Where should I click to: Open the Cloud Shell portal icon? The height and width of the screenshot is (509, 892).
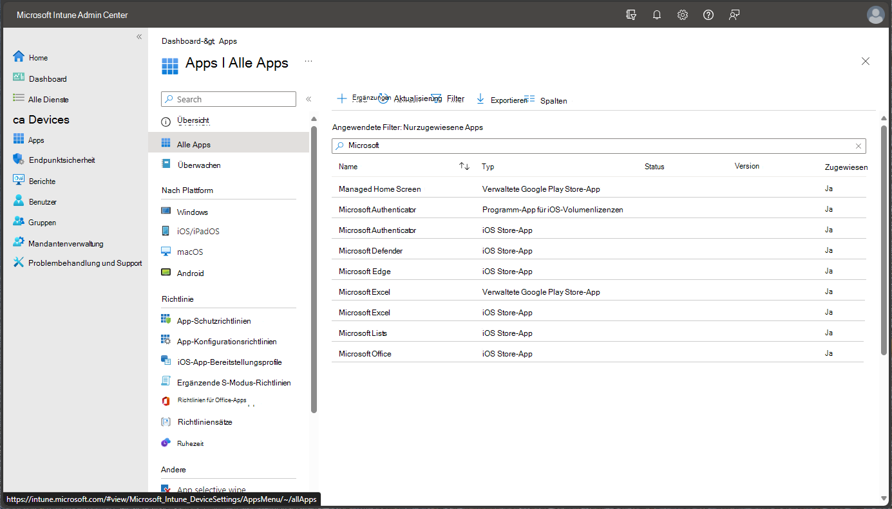click(631, 15)
